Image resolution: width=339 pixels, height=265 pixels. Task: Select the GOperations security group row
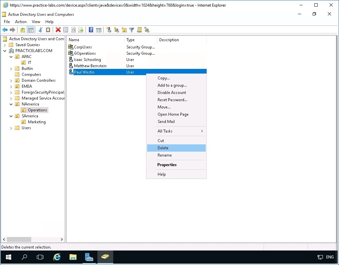pos(137,53)
